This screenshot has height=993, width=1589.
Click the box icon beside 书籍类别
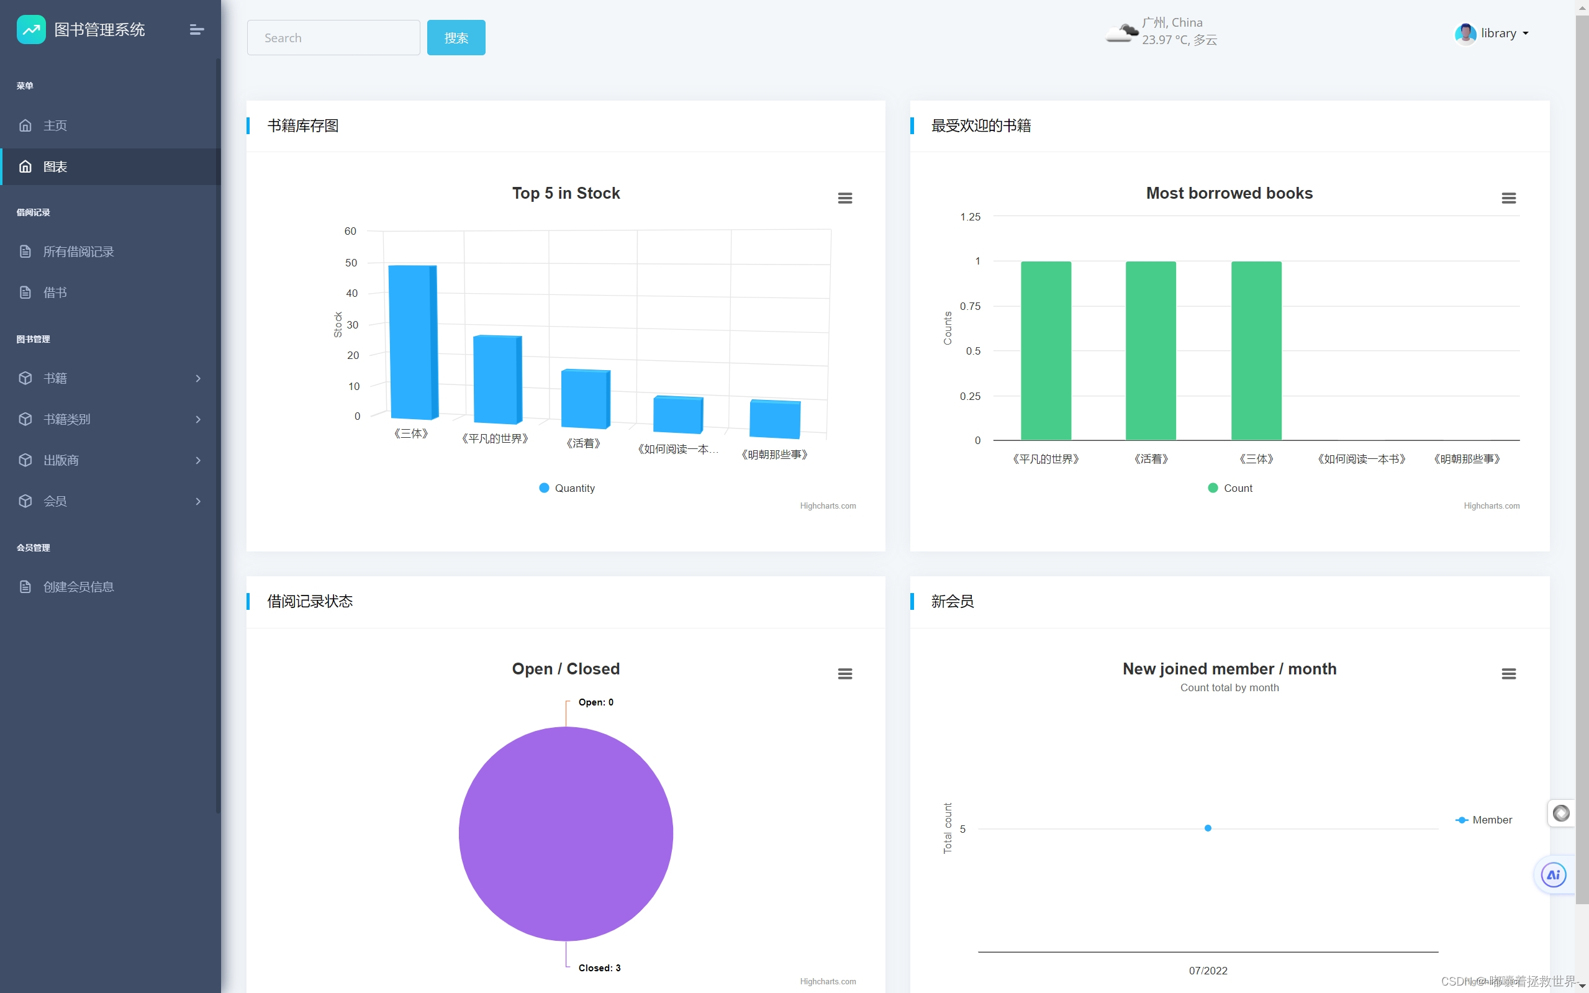tap(25, 419)
